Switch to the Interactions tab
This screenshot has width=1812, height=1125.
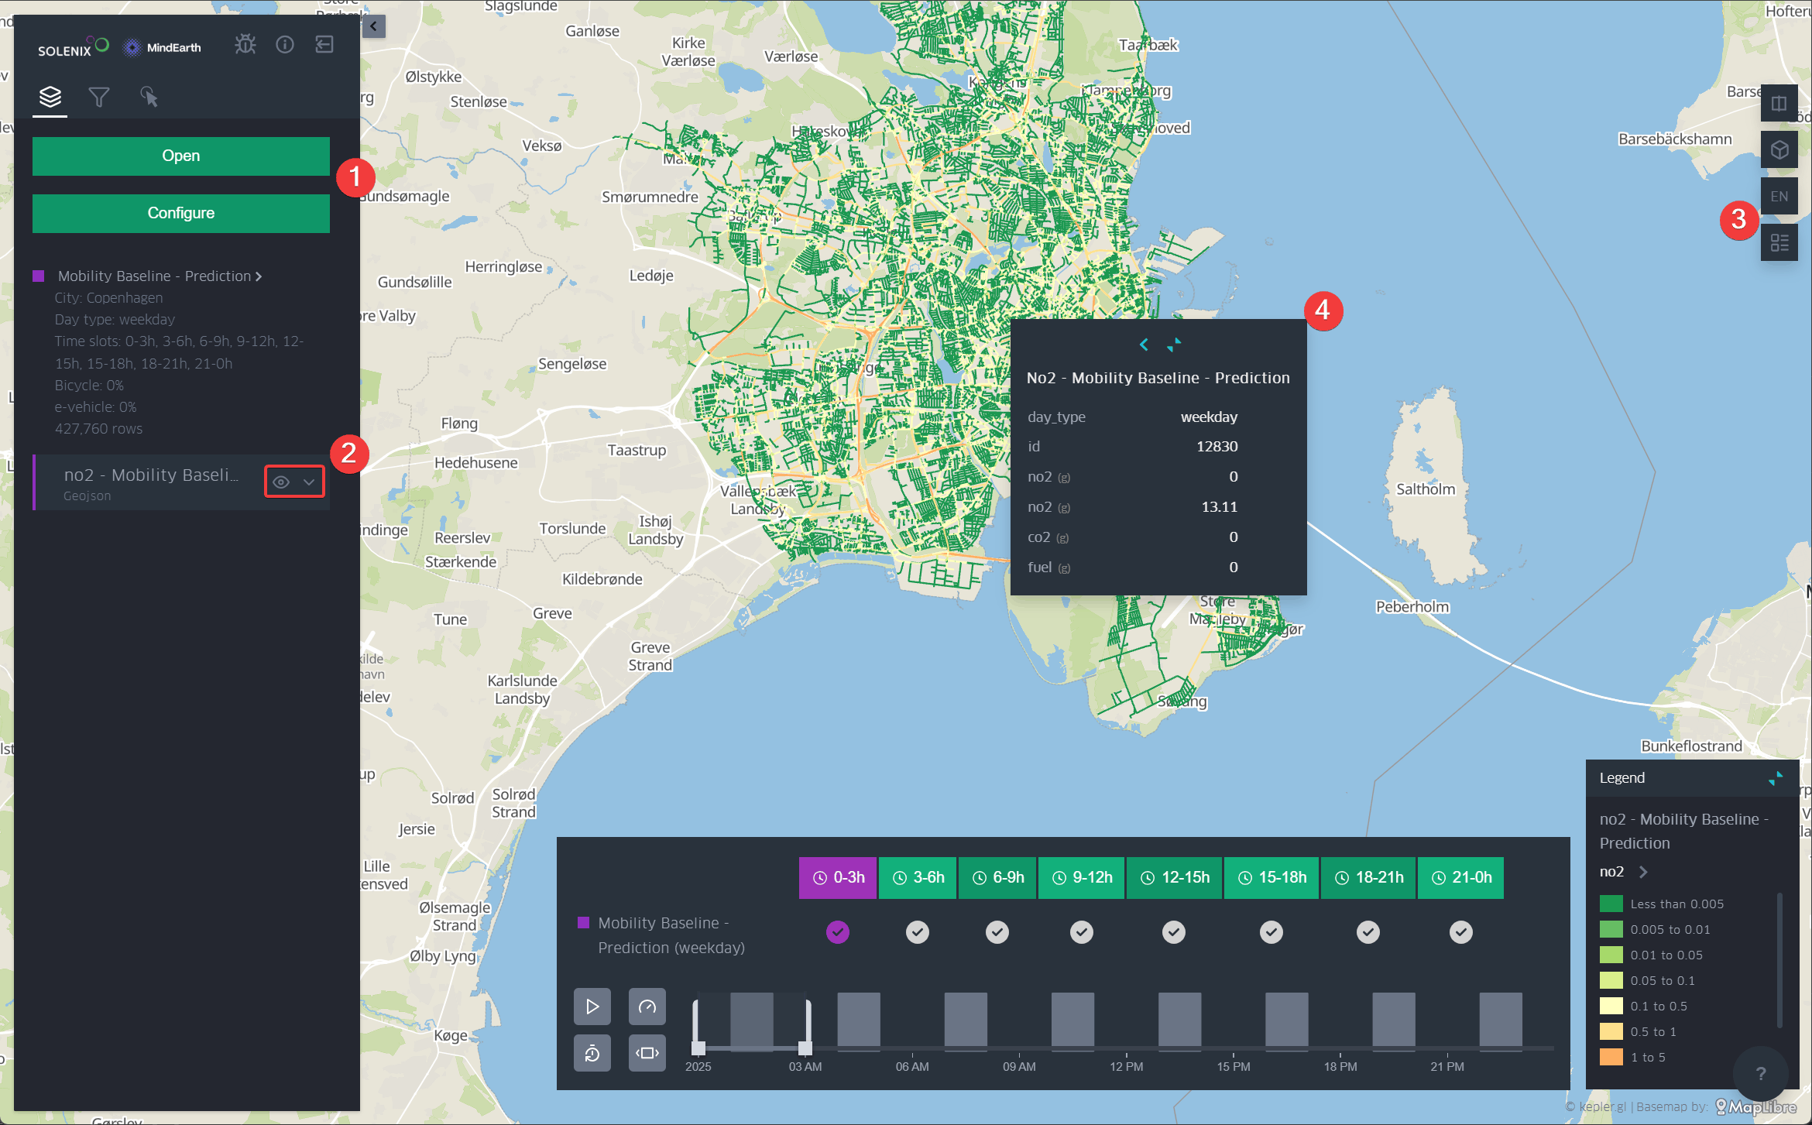coord(149,98)
